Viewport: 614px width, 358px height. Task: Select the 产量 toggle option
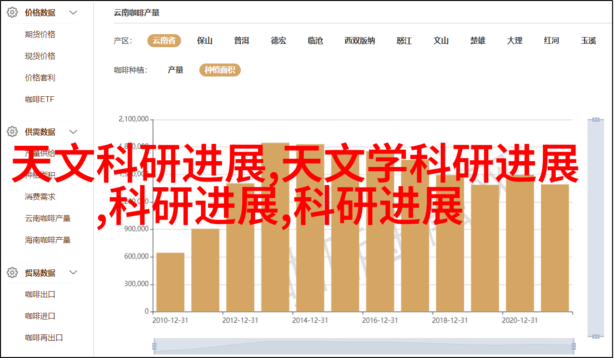coord(175,70)
